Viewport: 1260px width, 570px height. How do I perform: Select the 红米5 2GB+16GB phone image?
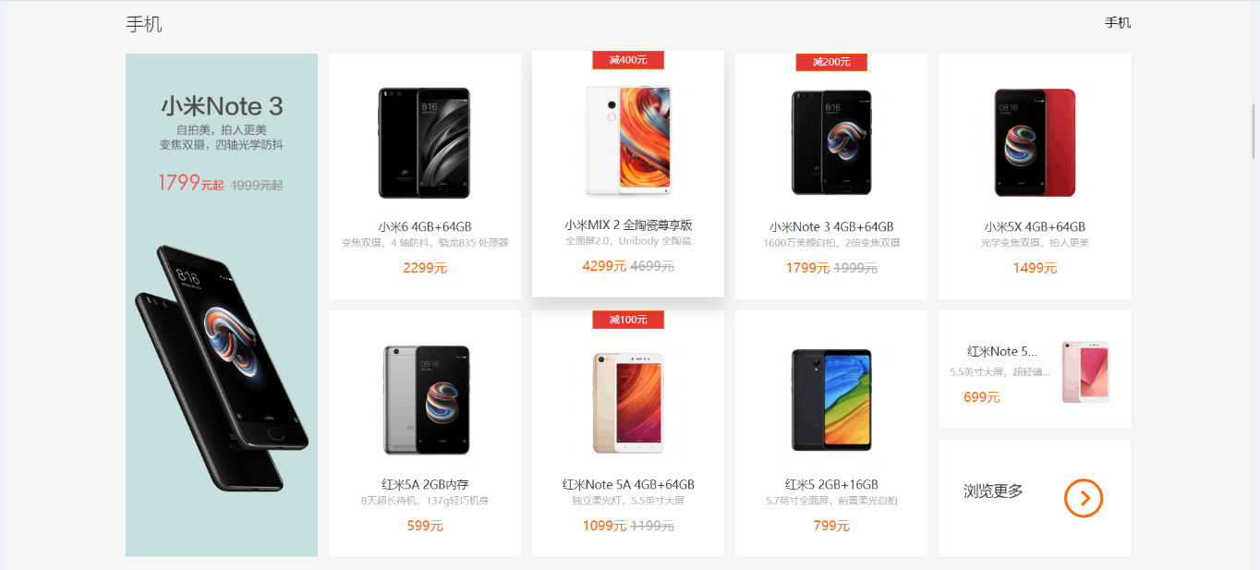[x=831, y=400]
